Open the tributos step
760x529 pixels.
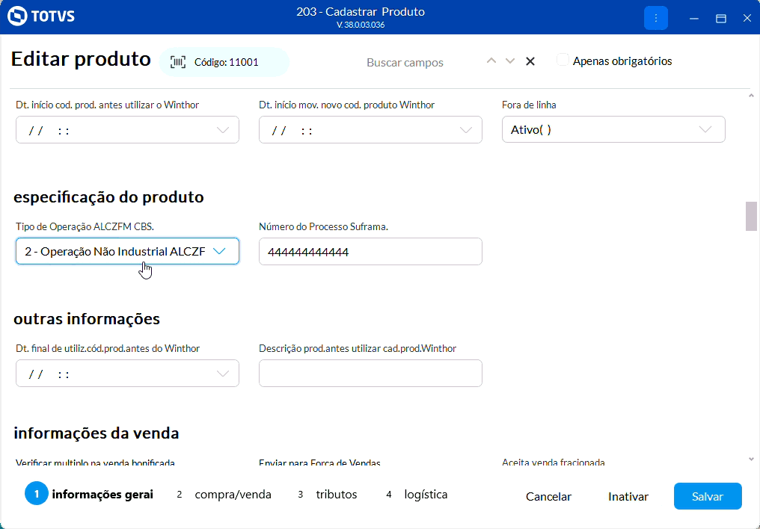pos(328,494)
